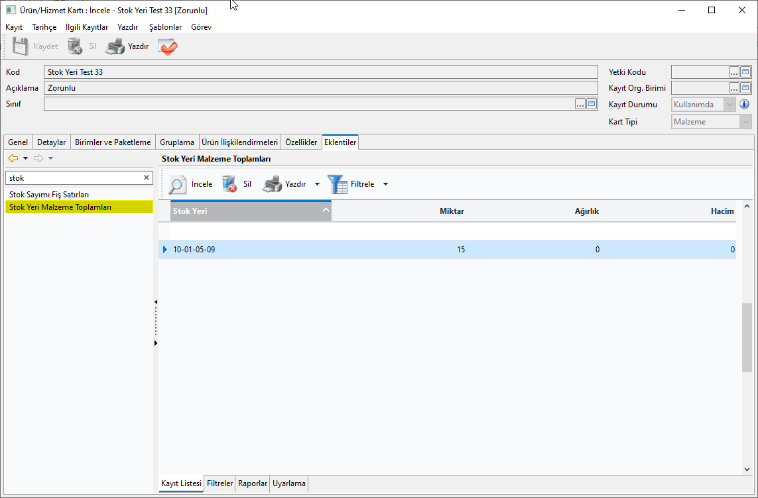
Task: Open the back navigation history dropdown arrow
Action: click(25, 158)
